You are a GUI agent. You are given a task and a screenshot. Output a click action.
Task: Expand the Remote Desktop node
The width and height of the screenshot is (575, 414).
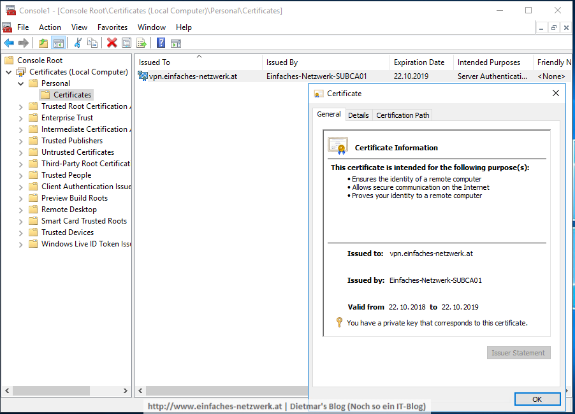tap(21, 210)
